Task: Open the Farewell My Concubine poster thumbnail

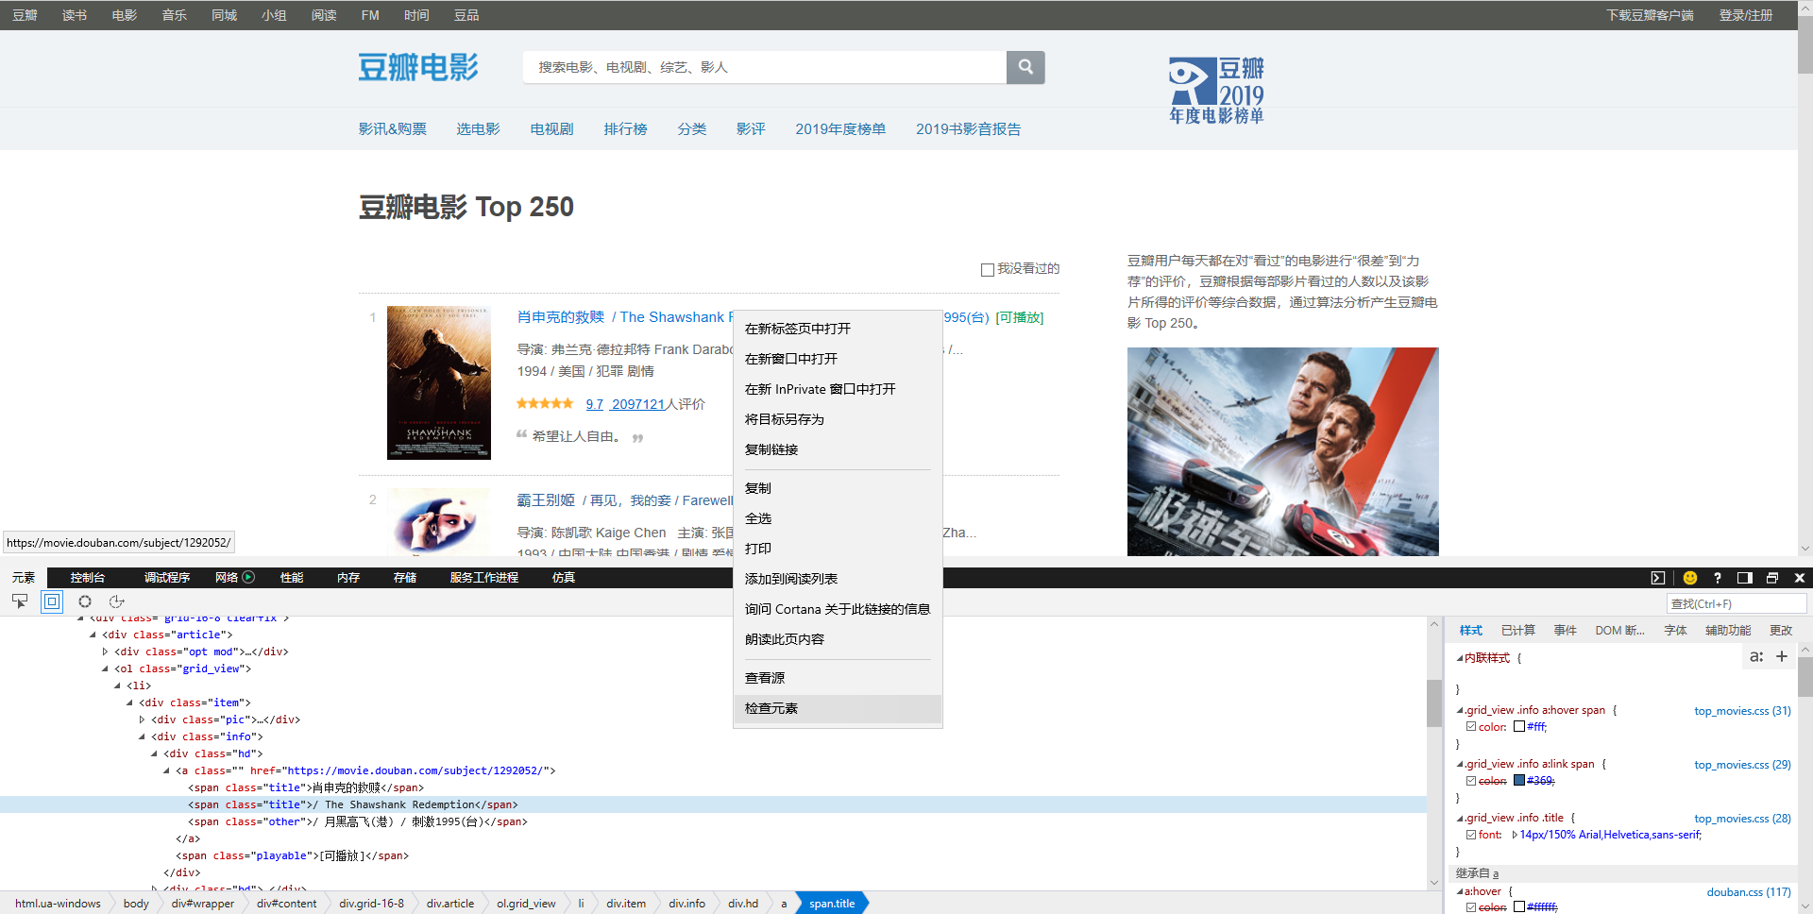Action: click(x=439, y=521)
